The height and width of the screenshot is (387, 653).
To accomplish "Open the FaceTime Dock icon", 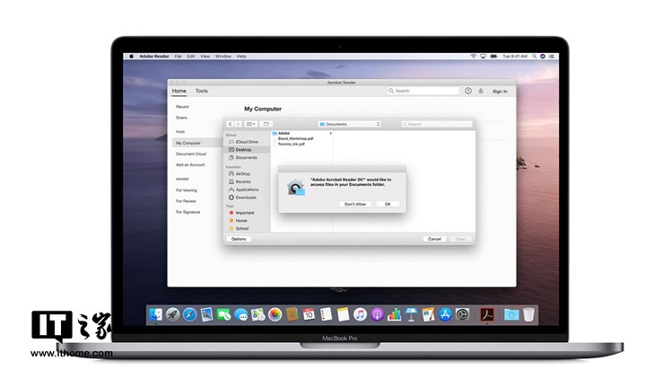I will [223, 314].
